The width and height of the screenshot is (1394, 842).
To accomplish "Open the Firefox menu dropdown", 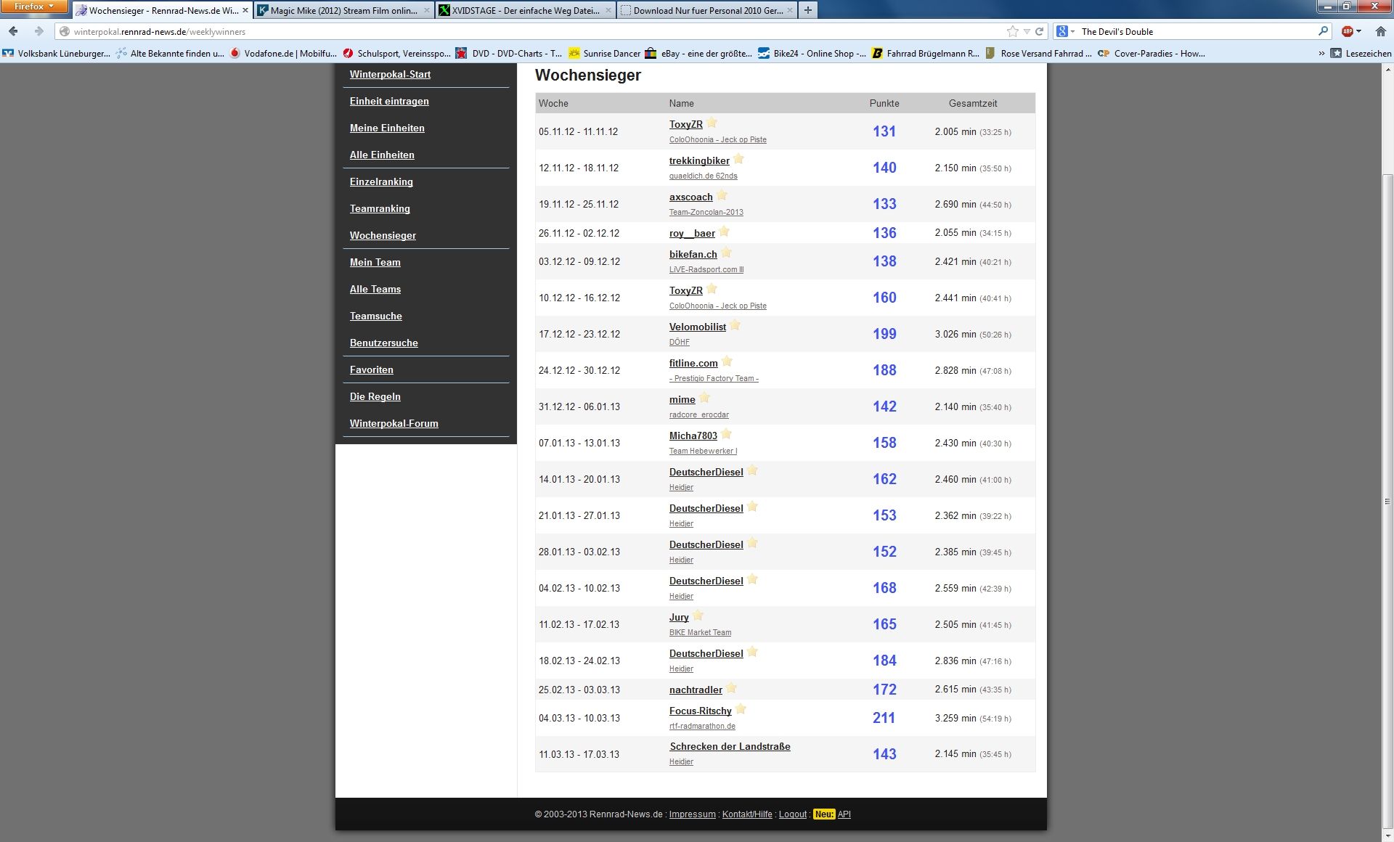I will pos(33,7).
